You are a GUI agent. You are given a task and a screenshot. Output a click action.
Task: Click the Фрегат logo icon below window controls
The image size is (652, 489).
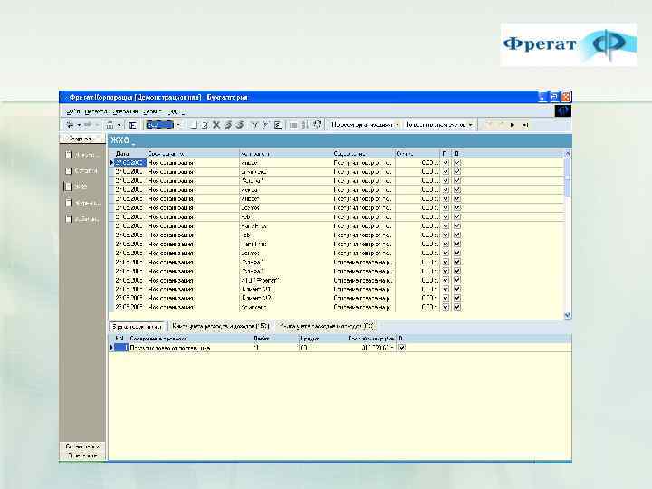(x=563, y=110)
